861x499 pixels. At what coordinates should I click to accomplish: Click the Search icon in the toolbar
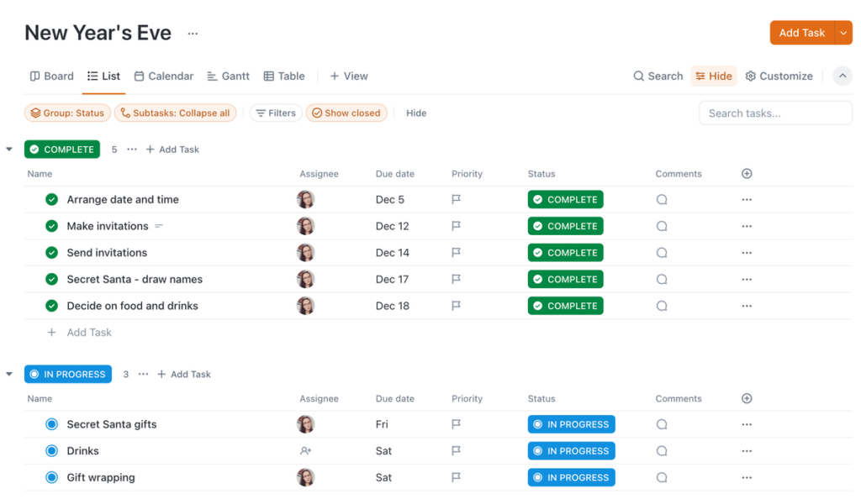click(x=638, y=76)
